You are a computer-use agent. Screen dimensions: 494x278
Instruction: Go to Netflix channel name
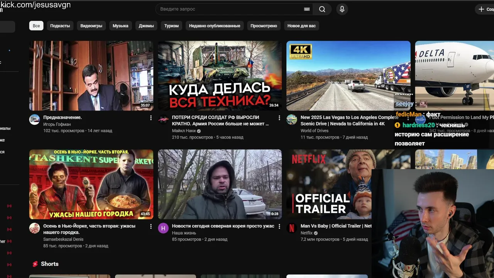[306, 233]
